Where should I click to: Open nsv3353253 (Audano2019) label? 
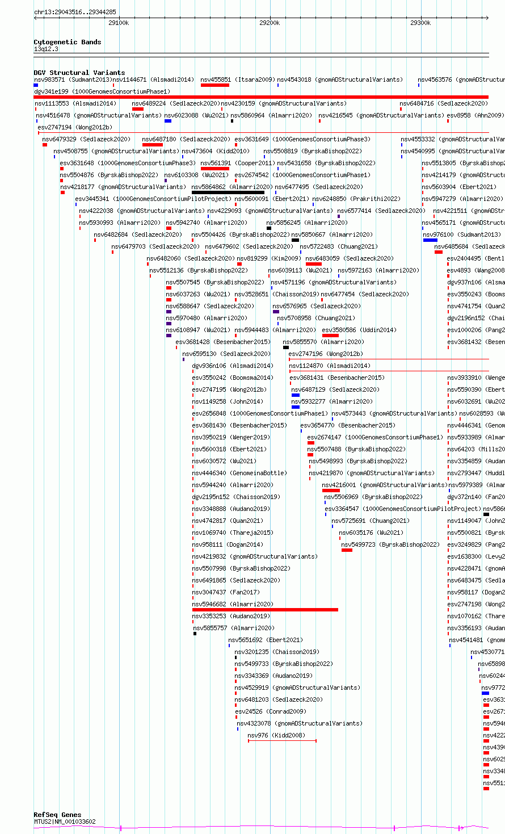point(231,616)
